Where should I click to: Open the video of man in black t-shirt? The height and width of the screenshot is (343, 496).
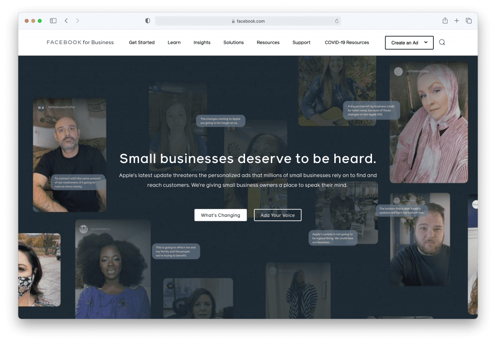click(x=70, y=155)
